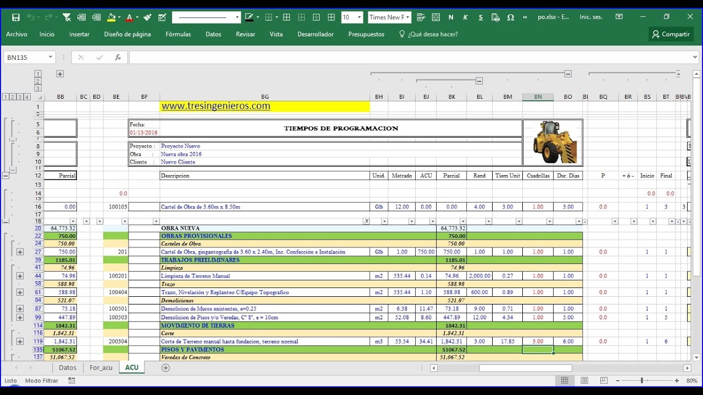This screenshot has height=395, width=703.
Task: Expand outline group at row 61
Action: 20,292
